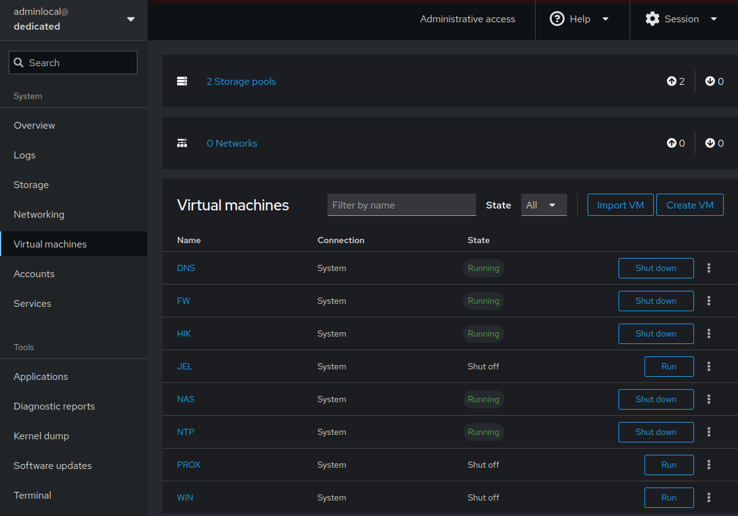Expand the adminlocal@dedicated host switcher
The height and width of the screenshot is (516, 738).
[x=131, y=19]
